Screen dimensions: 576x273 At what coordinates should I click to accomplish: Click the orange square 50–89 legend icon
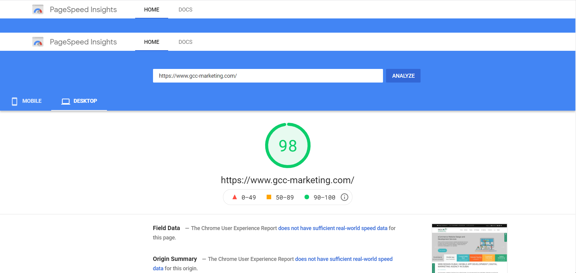point(269,197)
